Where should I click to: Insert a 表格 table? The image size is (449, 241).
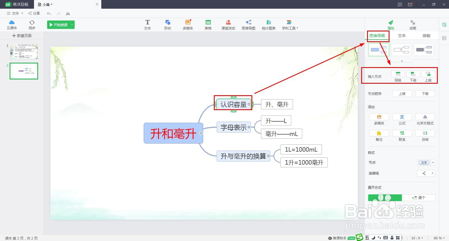(x=208, y=25)
